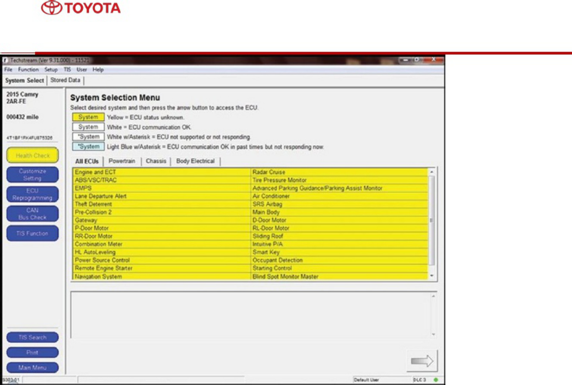The width and height of the screenshot is (572, 385).
Task: Open ECU Reprogramming
Action: (32, 194)
